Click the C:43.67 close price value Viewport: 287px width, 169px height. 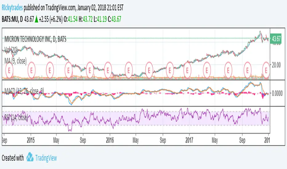click(114, 19)
